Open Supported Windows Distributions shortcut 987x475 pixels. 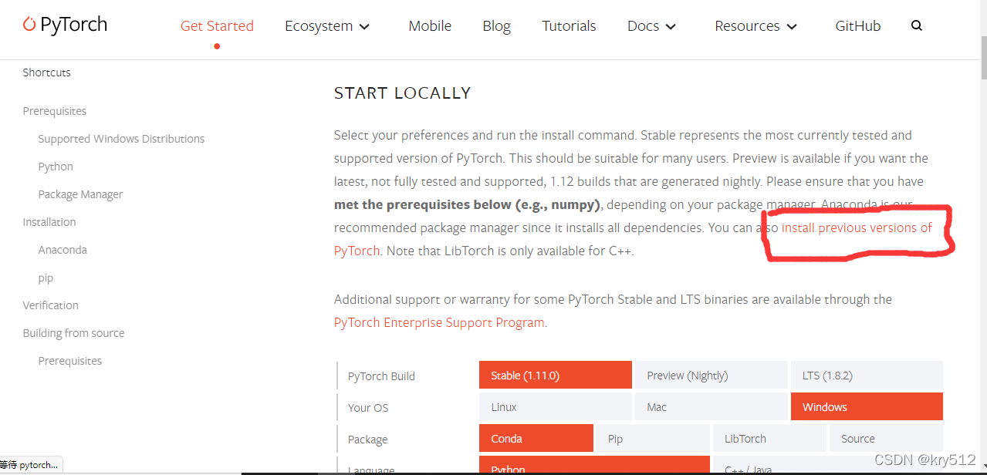(x=121, y=139)
